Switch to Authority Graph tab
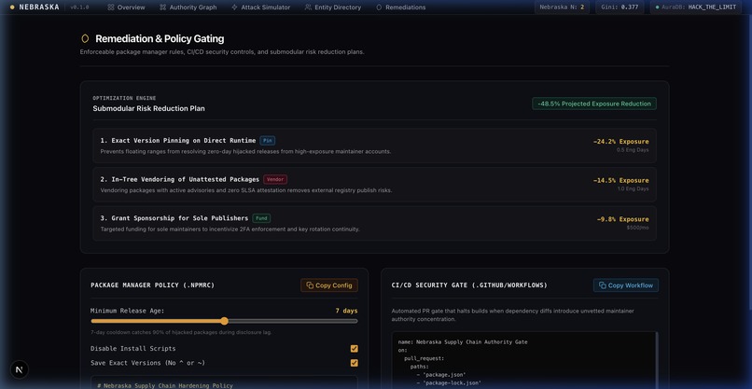 (188, 7)
